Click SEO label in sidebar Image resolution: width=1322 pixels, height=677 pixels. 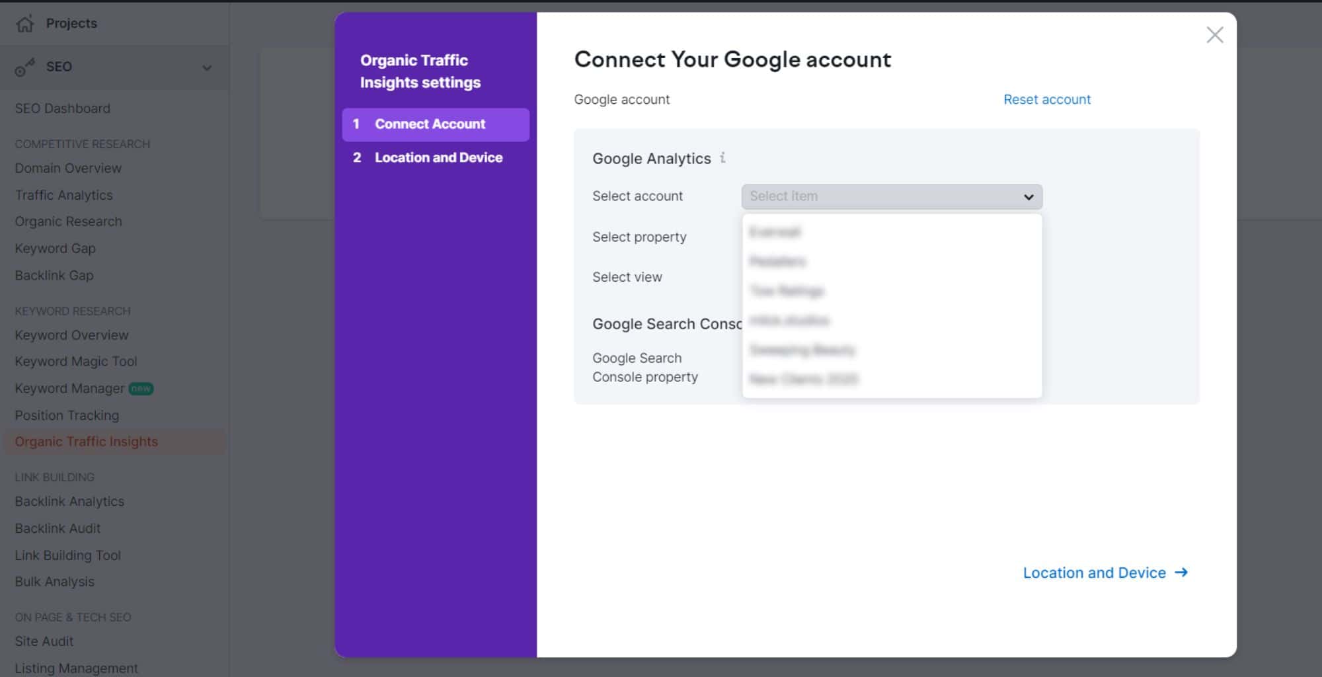pos(59,67)
